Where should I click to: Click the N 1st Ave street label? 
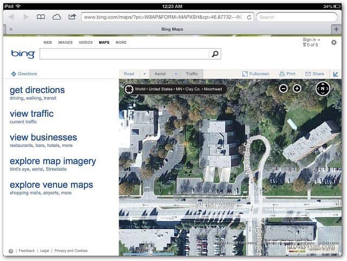[x=215, y=205]
